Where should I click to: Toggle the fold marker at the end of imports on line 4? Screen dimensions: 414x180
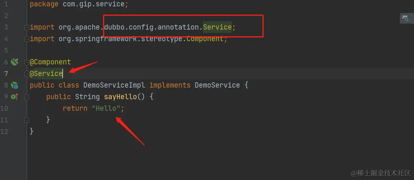point(26,39)
